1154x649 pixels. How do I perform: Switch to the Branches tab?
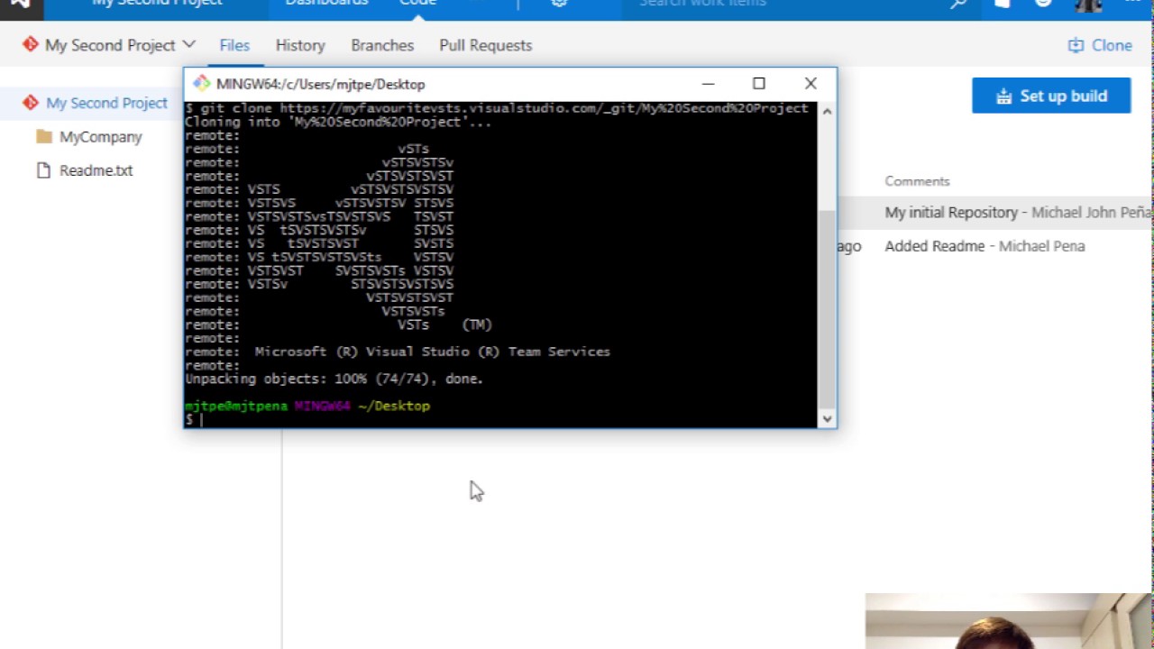coord(382,45)
